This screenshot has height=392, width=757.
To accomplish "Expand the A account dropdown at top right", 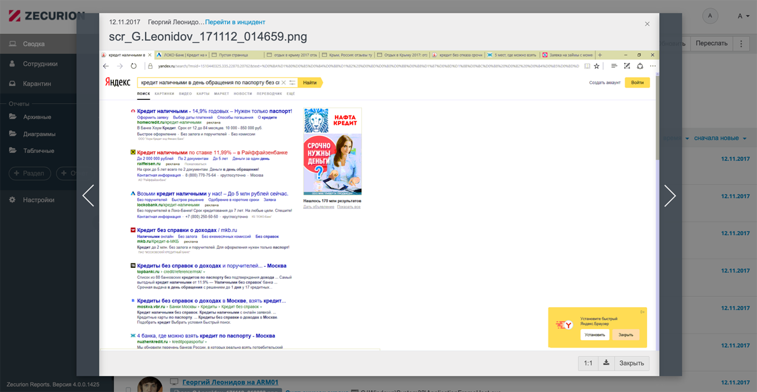I will point(743,16).
